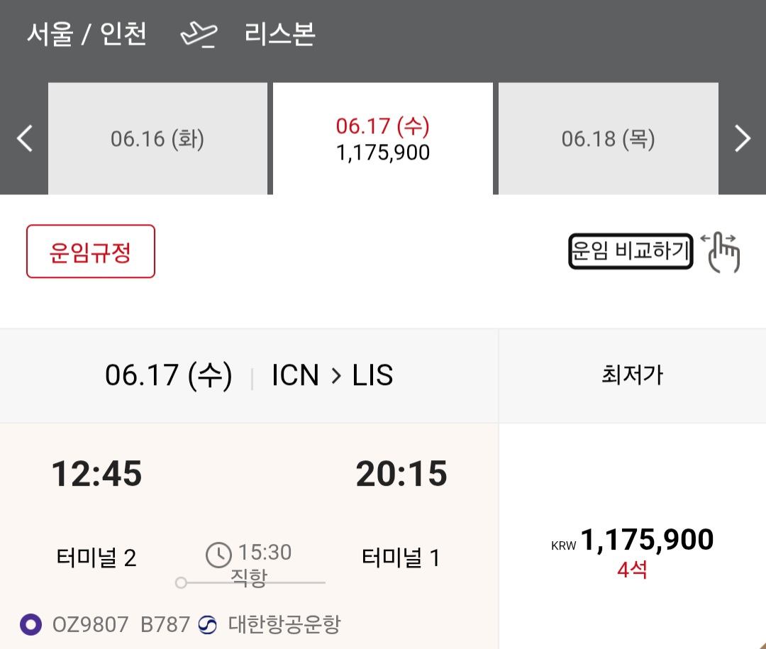Click the route line start circle marker
766x649 pixels.
tap(181, 582)
